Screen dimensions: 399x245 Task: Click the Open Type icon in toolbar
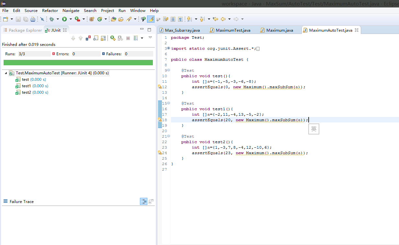pos(114,19)
